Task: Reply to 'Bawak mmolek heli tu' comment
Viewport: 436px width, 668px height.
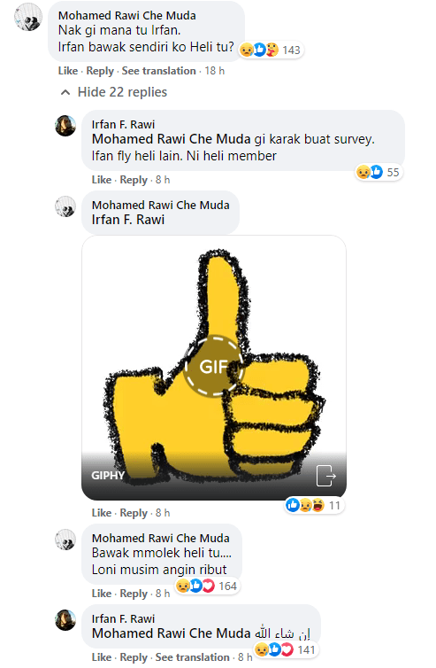Action: point(134,594)
